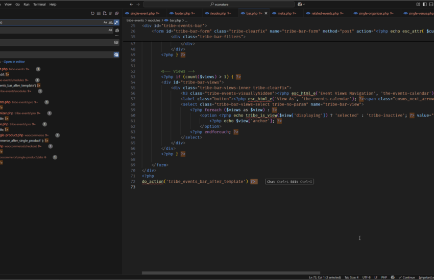Change LF end of line sequence
Image resolution: width=434 pixels, height=280 pixels.
(x=376, y=277)
